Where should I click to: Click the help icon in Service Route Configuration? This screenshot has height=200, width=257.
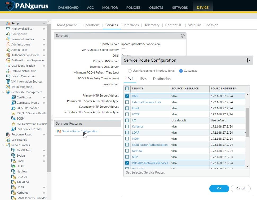[247, 60]
